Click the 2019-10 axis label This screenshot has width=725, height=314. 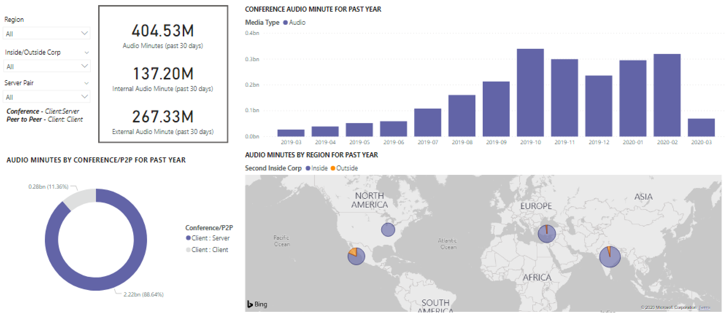coord(531,142)
